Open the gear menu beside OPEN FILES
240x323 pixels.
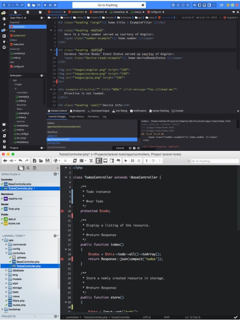tap(55, 174)
